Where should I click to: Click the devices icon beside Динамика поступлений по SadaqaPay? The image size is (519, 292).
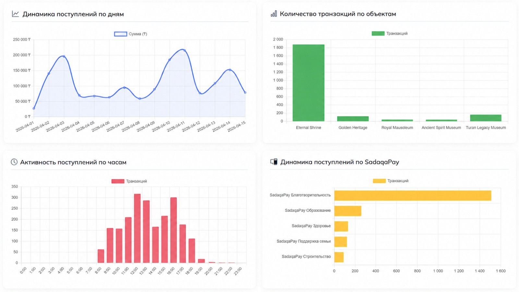[x=274, y=162]
